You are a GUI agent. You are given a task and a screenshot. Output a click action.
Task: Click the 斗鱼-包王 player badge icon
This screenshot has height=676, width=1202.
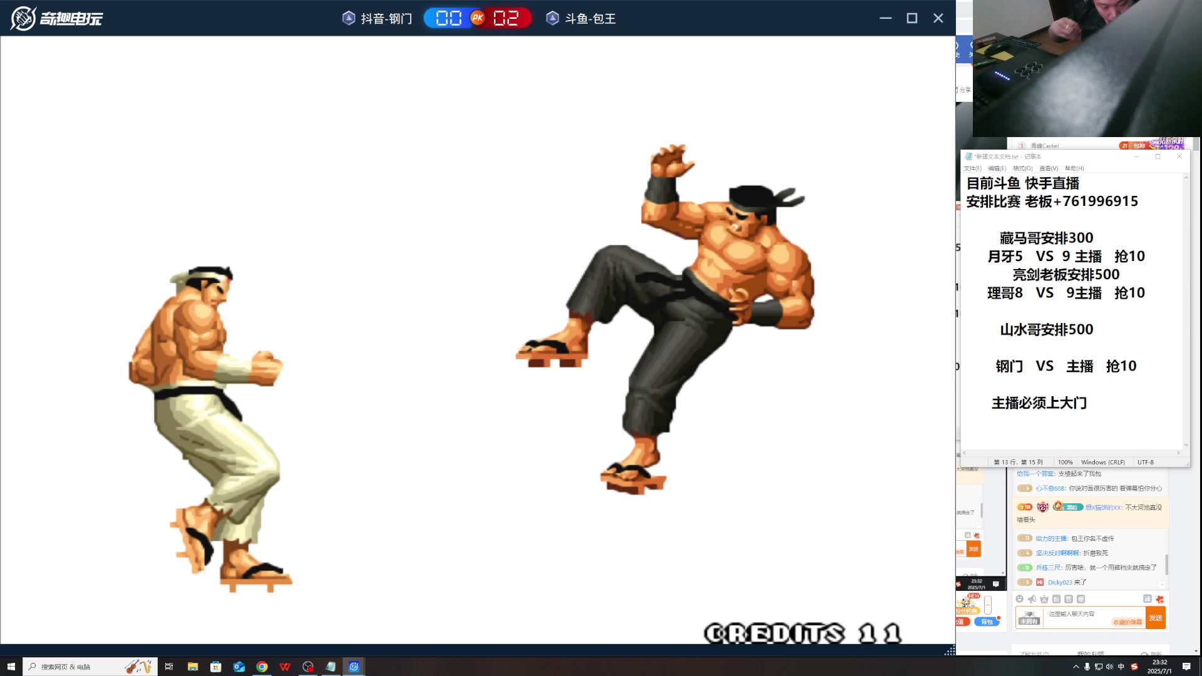pos(552,18)
